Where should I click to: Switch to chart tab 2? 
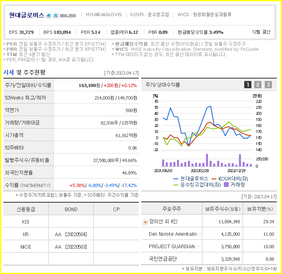[x=258, y=85]
